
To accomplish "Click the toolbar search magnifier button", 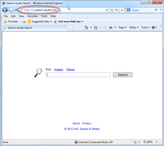I will (x=156, y=10).
